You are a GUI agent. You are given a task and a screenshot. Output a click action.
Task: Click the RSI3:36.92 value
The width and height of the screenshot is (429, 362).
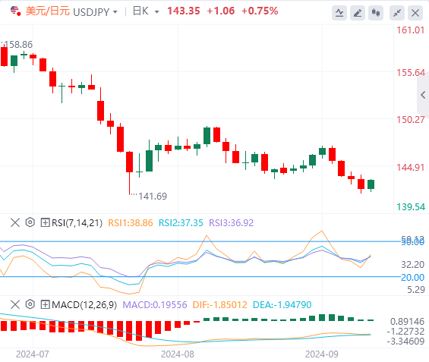pyautogui.click(x=231, y=223)
